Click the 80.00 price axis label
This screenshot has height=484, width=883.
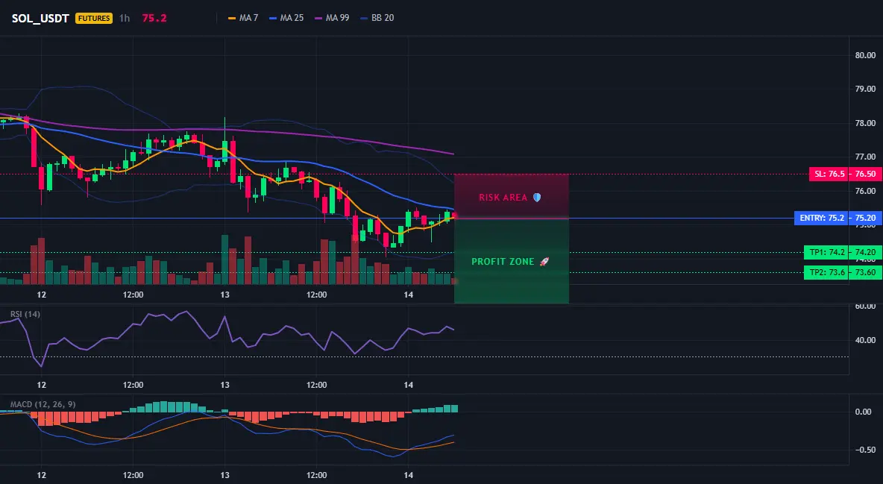(865, 55)
